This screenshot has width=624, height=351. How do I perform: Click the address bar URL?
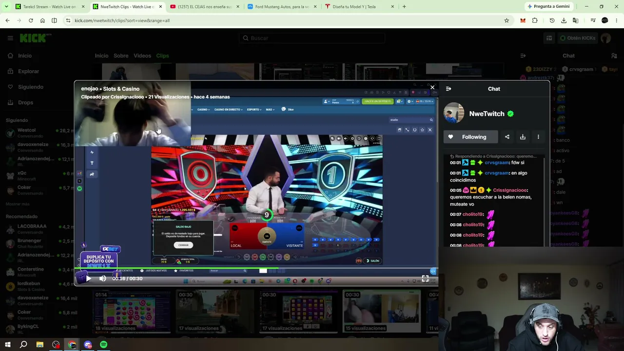pyautogui.click(x=122, y=20)
